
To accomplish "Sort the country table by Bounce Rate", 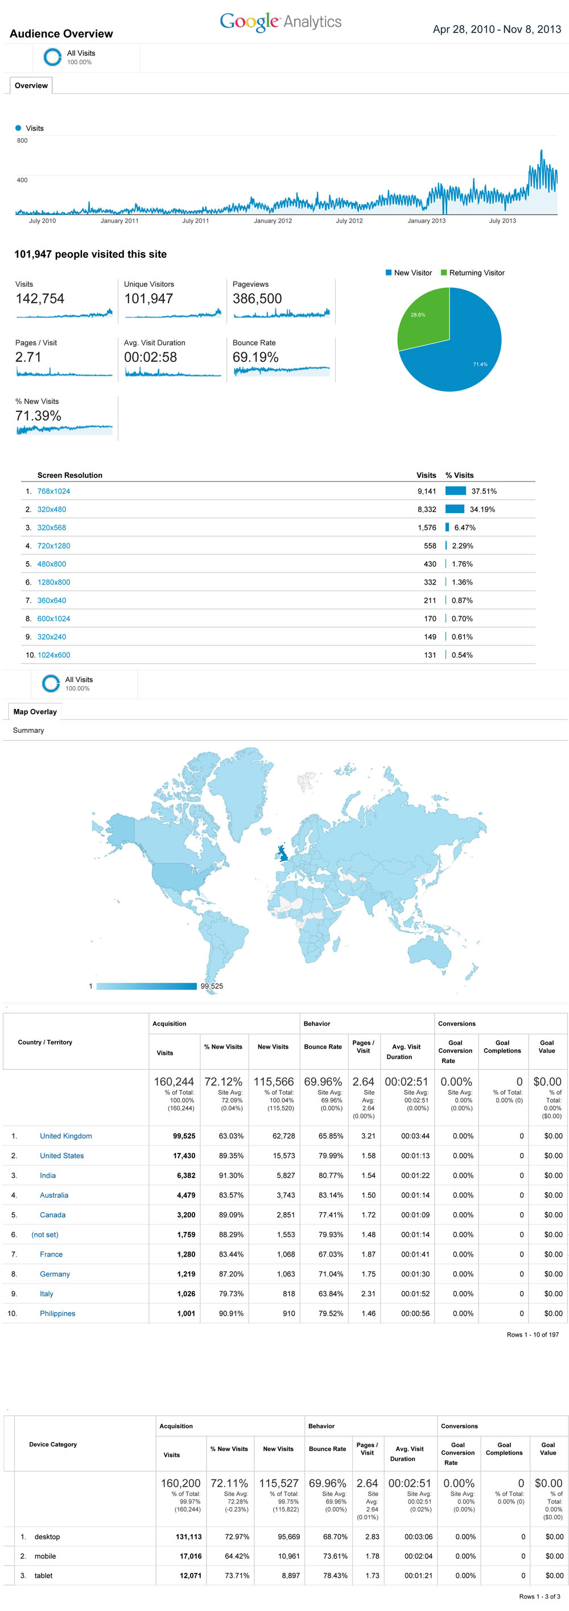I will pos(323,1047).
